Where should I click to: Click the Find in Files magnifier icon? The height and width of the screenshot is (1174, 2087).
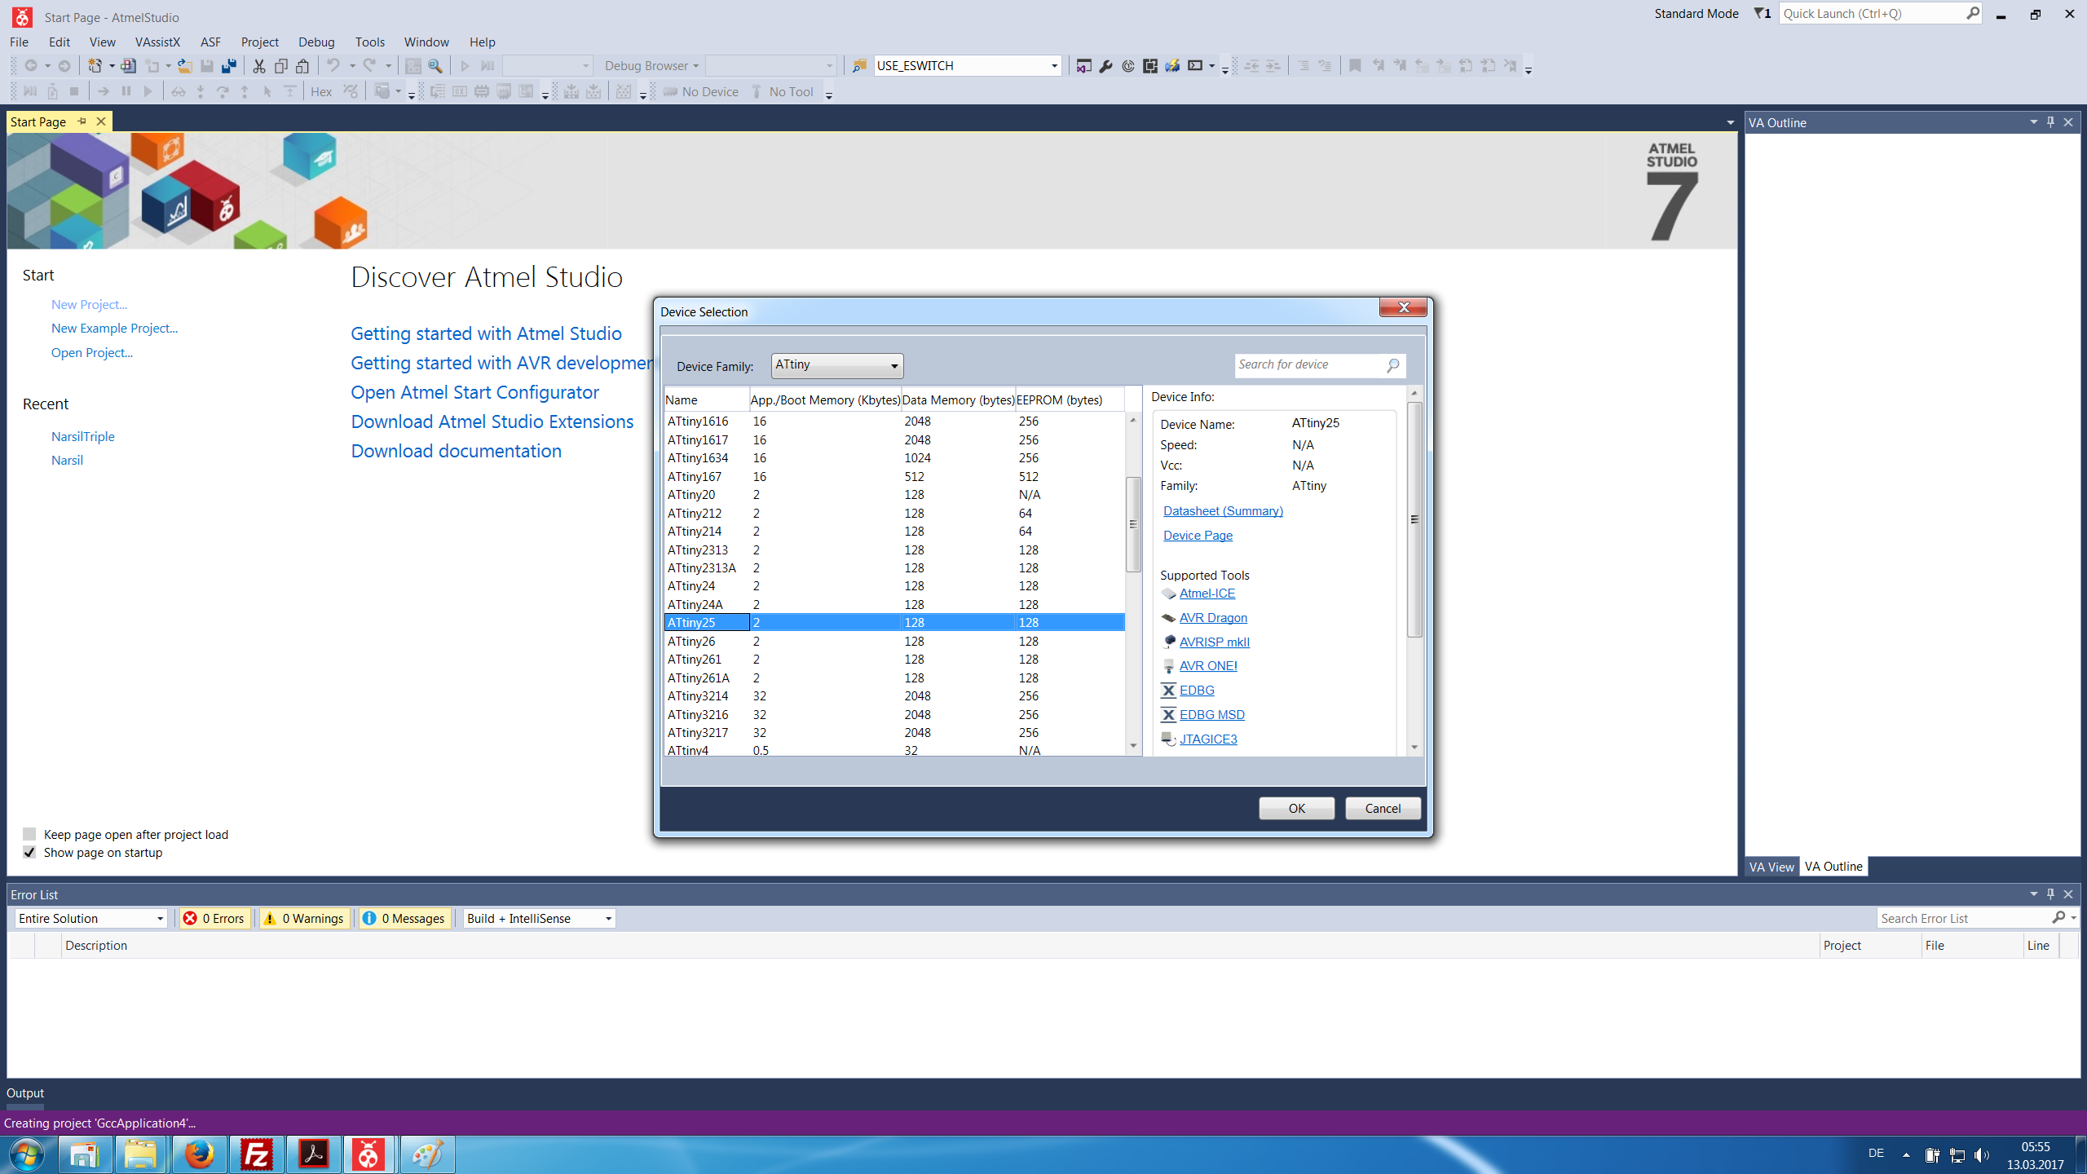click(435, 66)
